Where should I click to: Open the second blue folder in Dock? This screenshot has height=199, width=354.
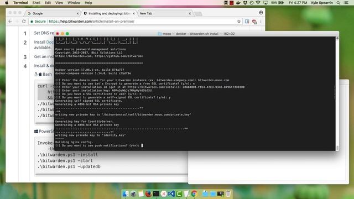click(x=213, y=193)
